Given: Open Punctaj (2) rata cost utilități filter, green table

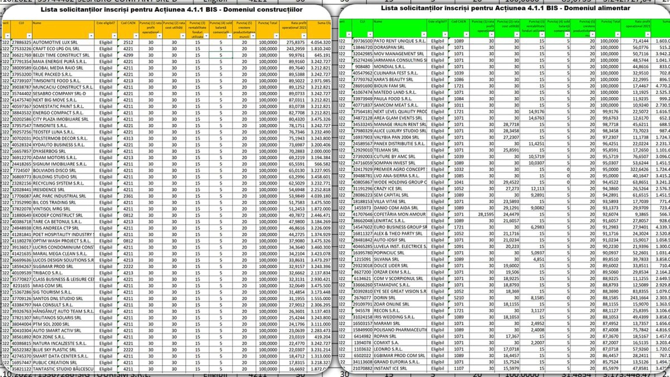Looking at the screenshot, I should pyautogui.click(x=517, y=34).
